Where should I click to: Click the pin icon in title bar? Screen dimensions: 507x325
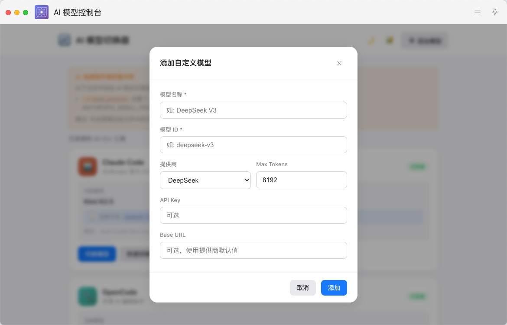tap(495, 12)
